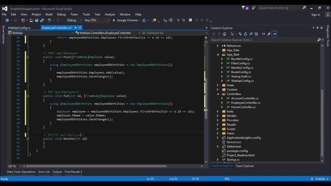Image resolution: width=331 pixels, height=186 pixels.
Task: Select RouteConfig.cs in Solution Explorer
Action: coord(241,72)
